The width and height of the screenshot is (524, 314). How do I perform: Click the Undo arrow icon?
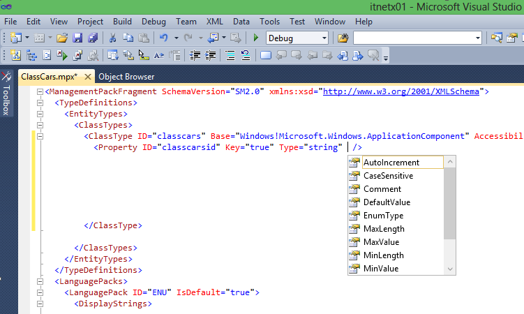pos(163,38)
